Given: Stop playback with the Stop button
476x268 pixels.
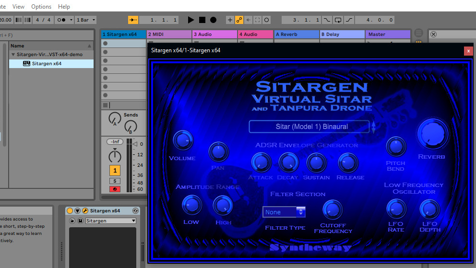Looking at the screenshot, I should click(202, 20).
